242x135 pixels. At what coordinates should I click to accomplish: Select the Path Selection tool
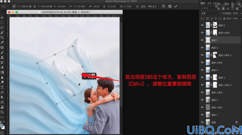click(x=2, y=97)
